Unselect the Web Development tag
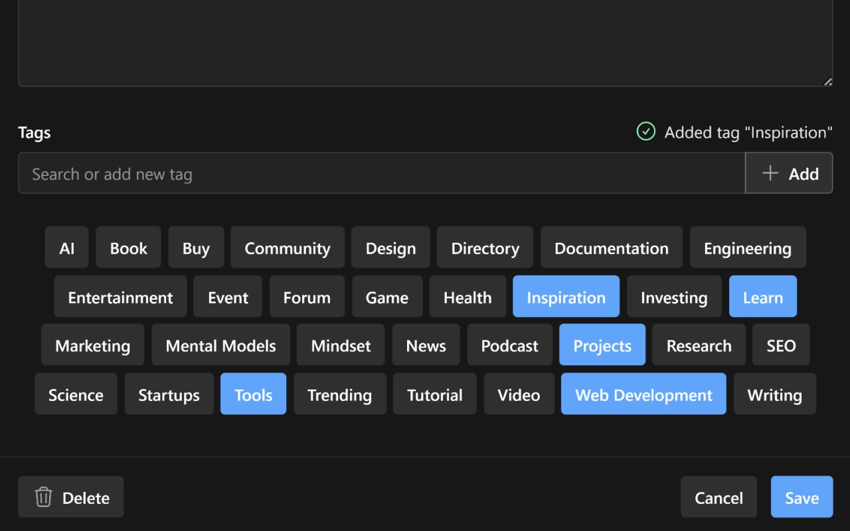Image resolution: width=850 pixels, height=531 pixels. (x=643, y=394)
